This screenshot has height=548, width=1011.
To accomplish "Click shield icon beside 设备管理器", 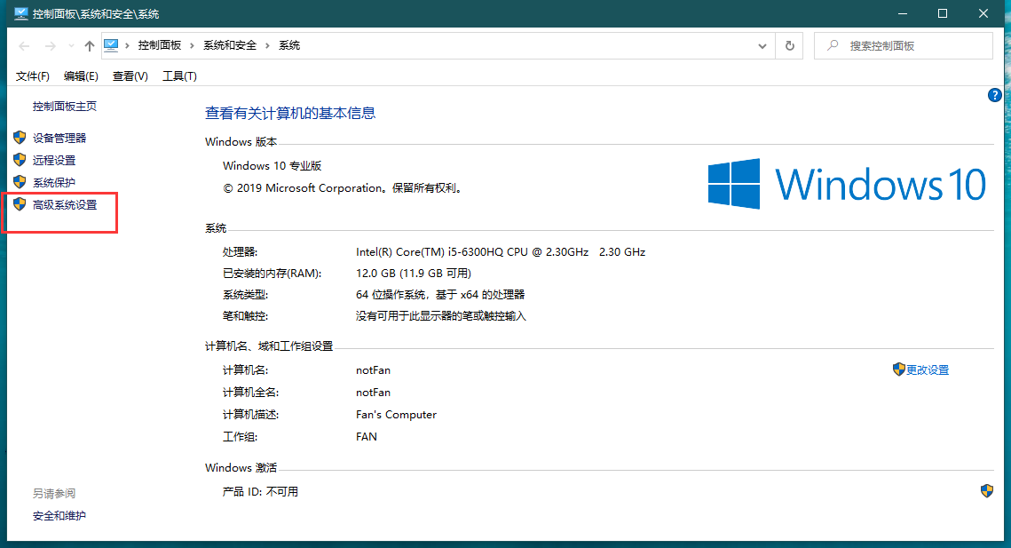I will 20,138.
